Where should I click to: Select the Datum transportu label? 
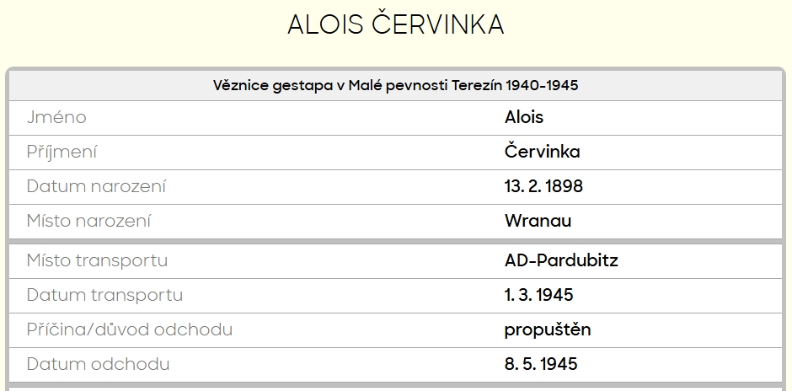click(104, 295)
